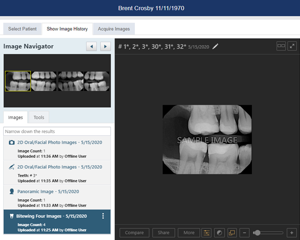Open the Select Patient tab
The height and width of the screenshot is (240, 300).
point(23,29)
